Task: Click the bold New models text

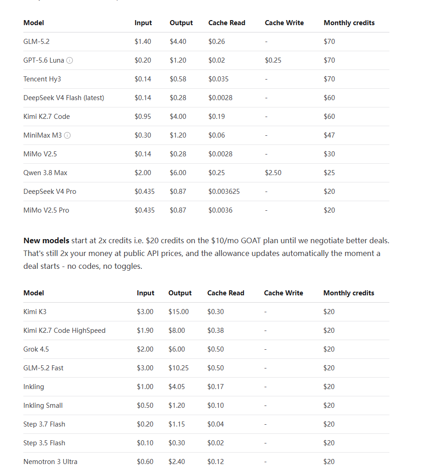Action: click(x=46, y=240)
